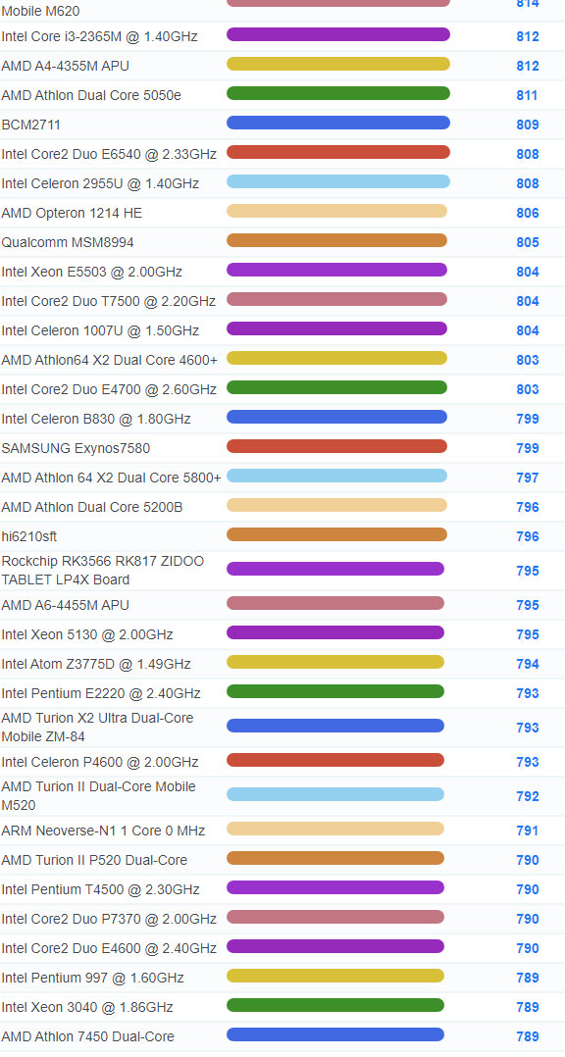Open the Intel Core i3-2365M @ 1.40GHz link

[x=100, y=36]
